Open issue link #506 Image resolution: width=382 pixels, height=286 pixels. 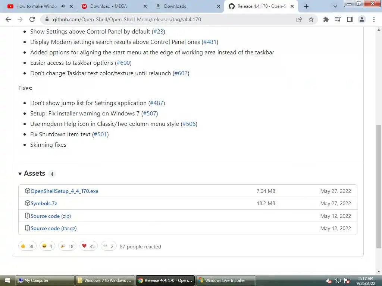[x=189, y=124]
